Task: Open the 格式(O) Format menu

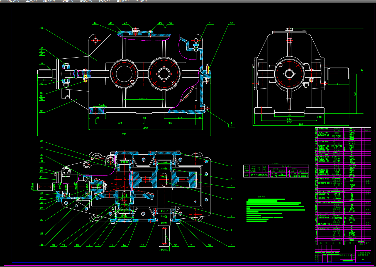Action: coord(13,1)
